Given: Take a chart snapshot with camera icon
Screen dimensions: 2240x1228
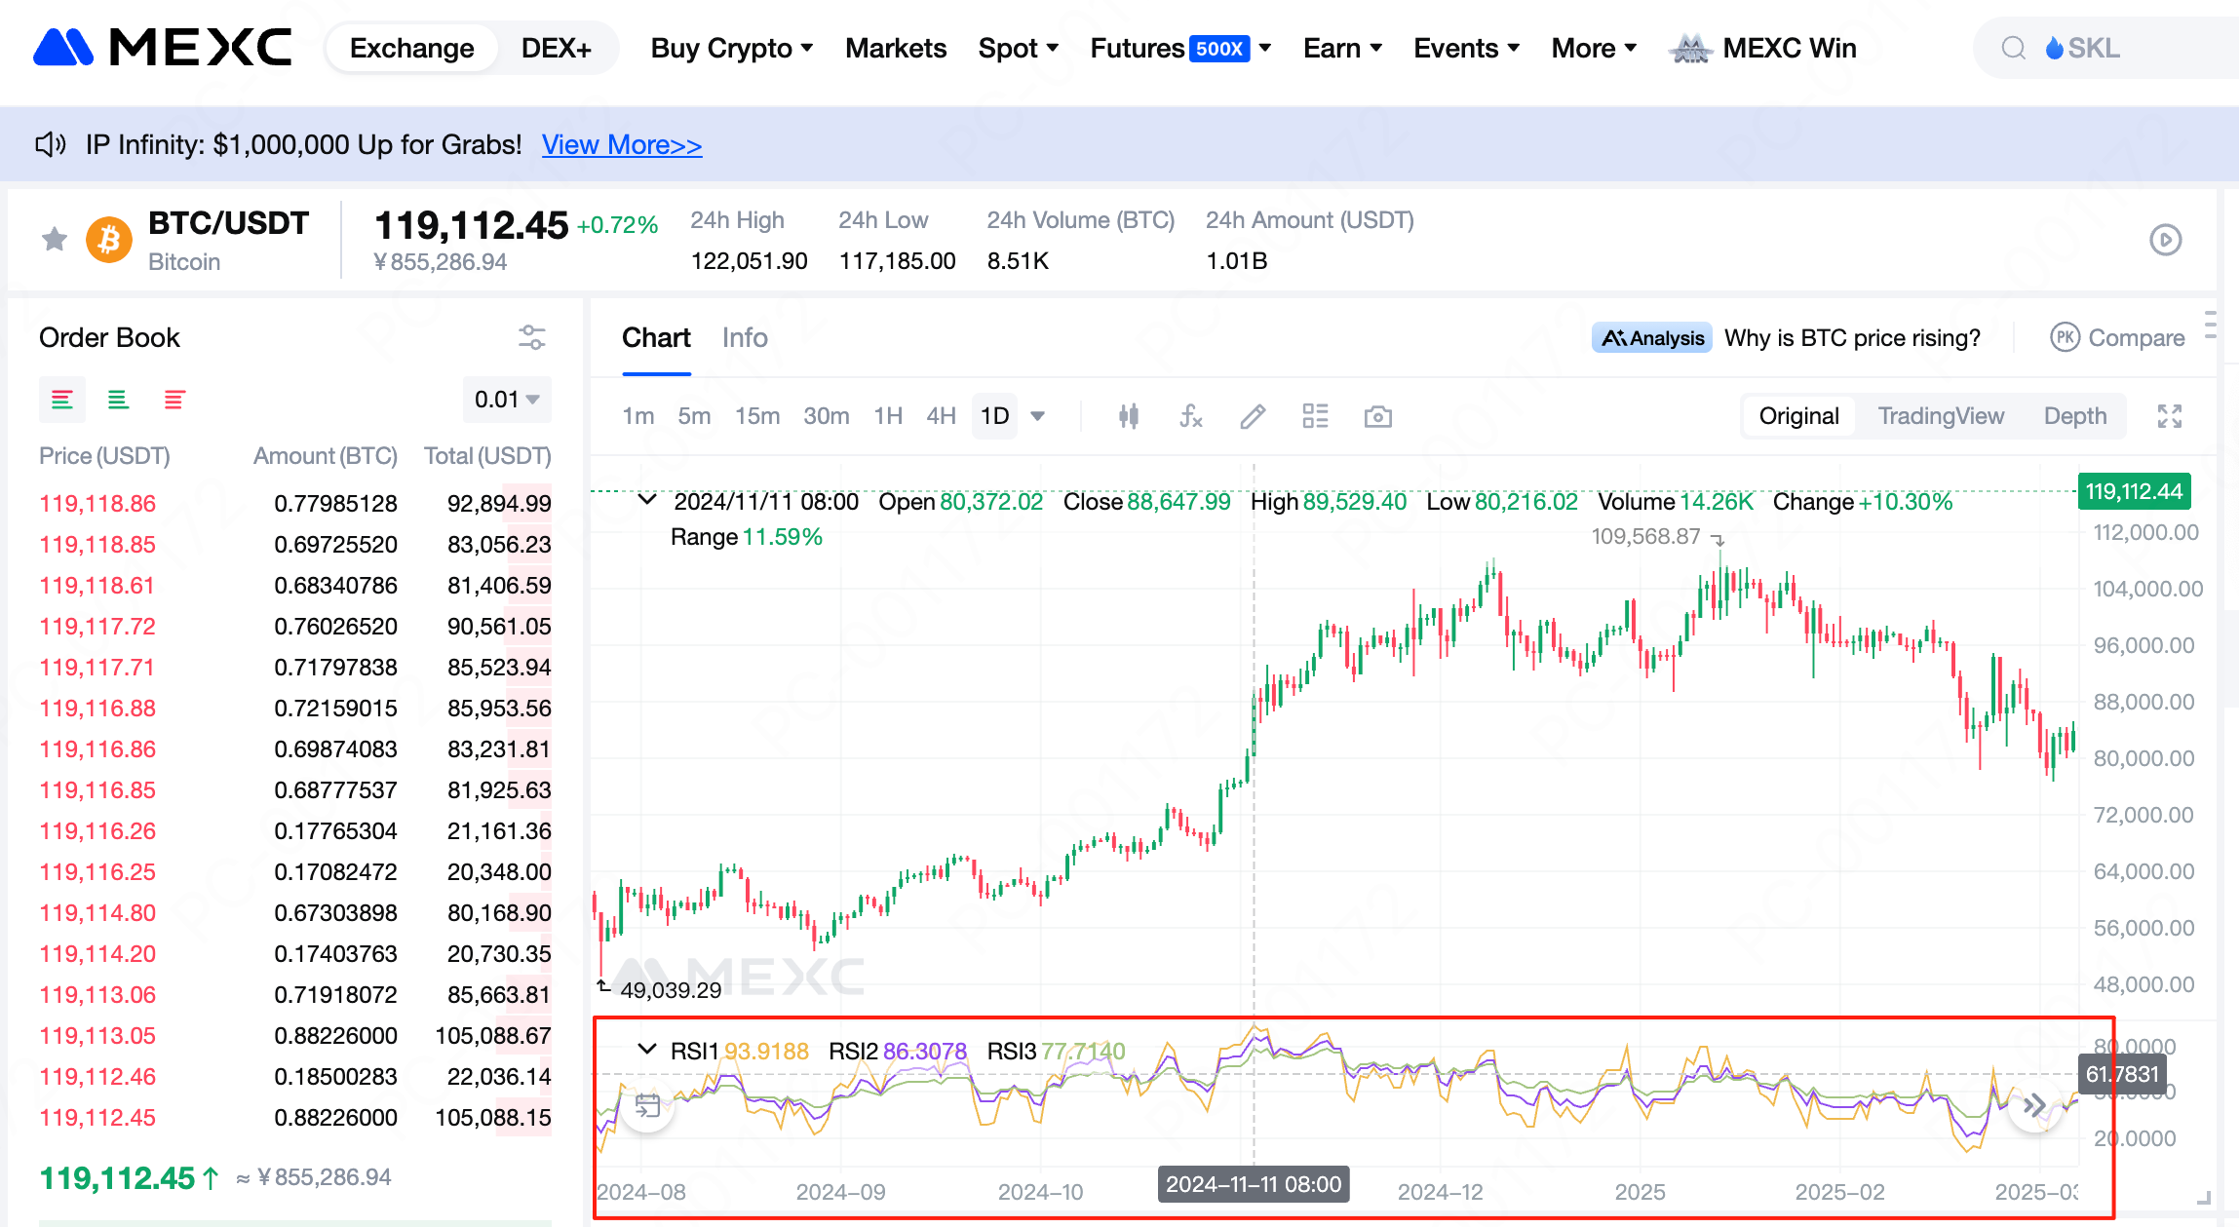Looking at the screenshot, I should click(1377, 417).
